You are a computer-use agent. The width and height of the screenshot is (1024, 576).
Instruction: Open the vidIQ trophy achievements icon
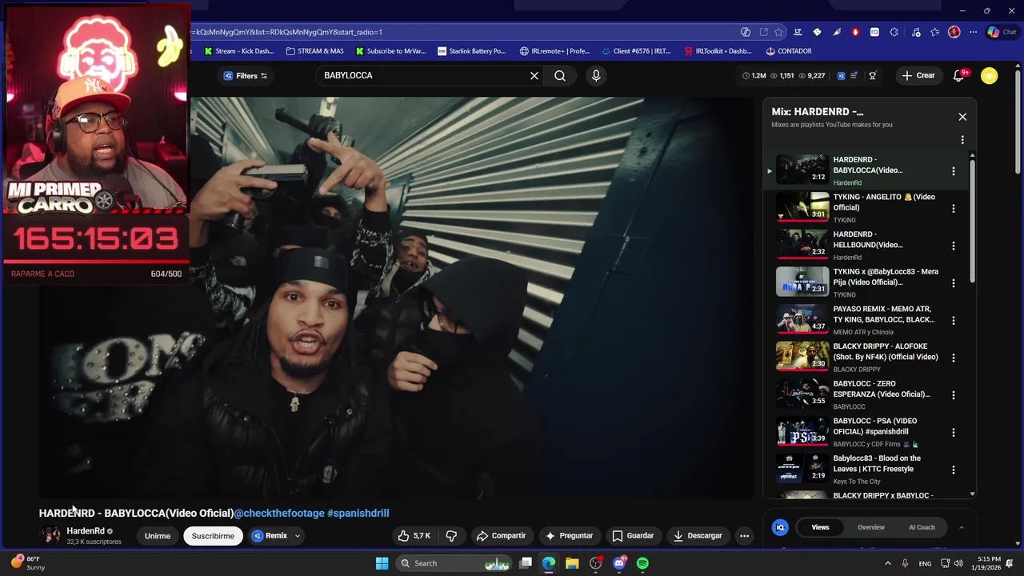coord(873,76)
